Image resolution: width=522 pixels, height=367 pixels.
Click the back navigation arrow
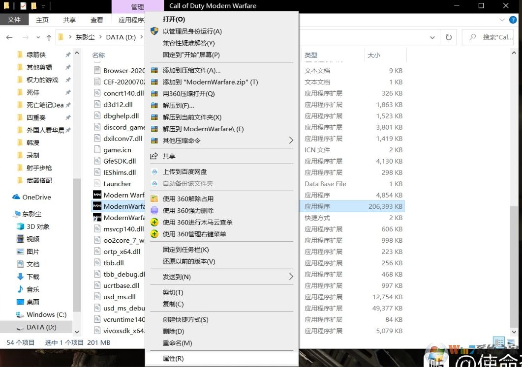pos(10,37)
